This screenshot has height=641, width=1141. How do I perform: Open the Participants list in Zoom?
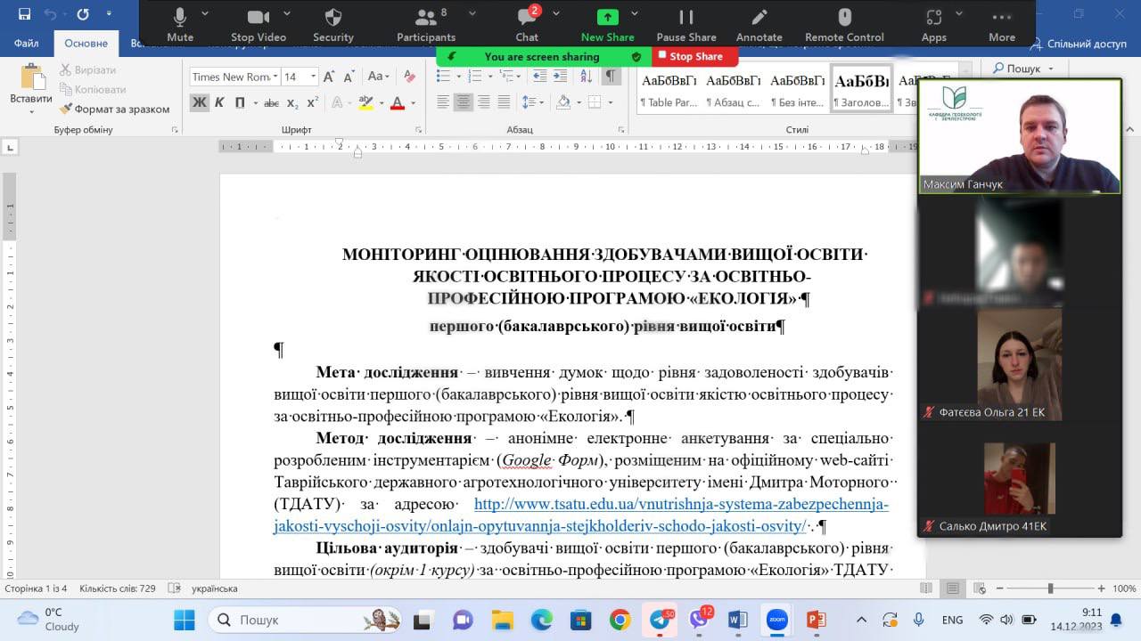tap(425, 18)
